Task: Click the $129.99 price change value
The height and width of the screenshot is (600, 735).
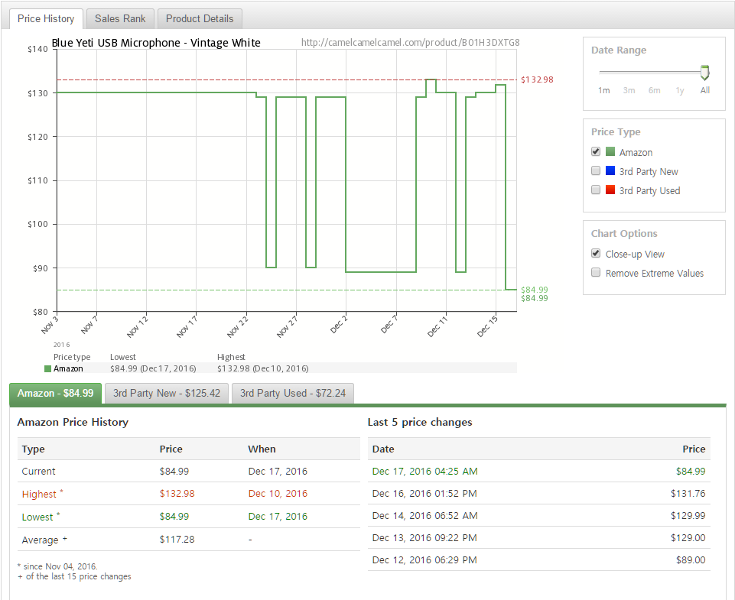Action: [688, 516]
